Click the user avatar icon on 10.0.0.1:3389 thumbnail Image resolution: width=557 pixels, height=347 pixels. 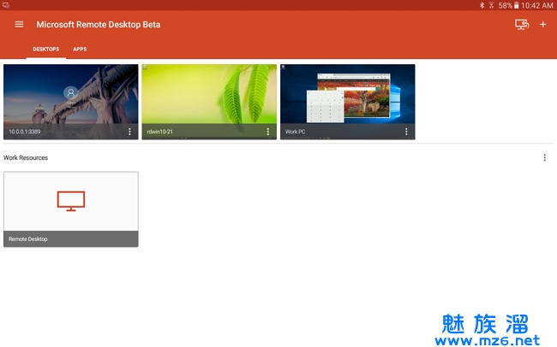tap(71, 92)
